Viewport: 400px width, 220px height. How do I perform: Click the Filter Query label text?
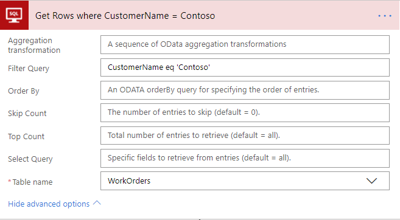pyautogui.click(x=29, y=69)
